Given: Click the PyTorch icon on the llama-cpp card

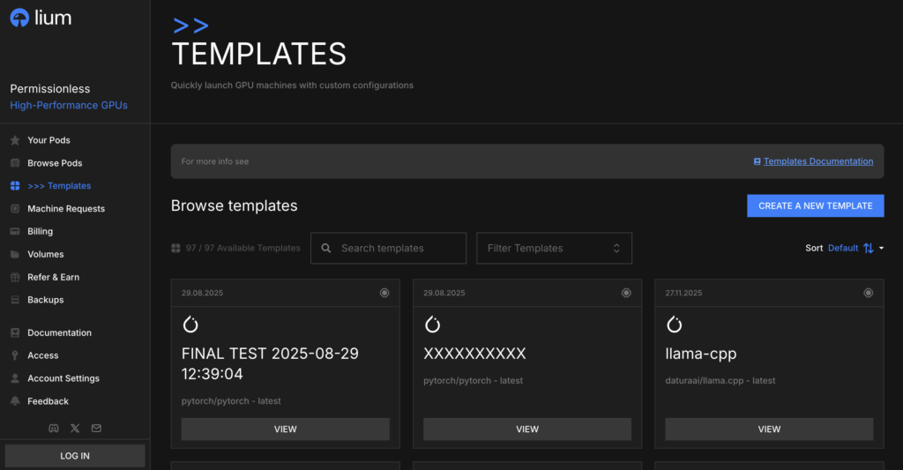Looking at the screenshot, I should (x=674, y=325).
